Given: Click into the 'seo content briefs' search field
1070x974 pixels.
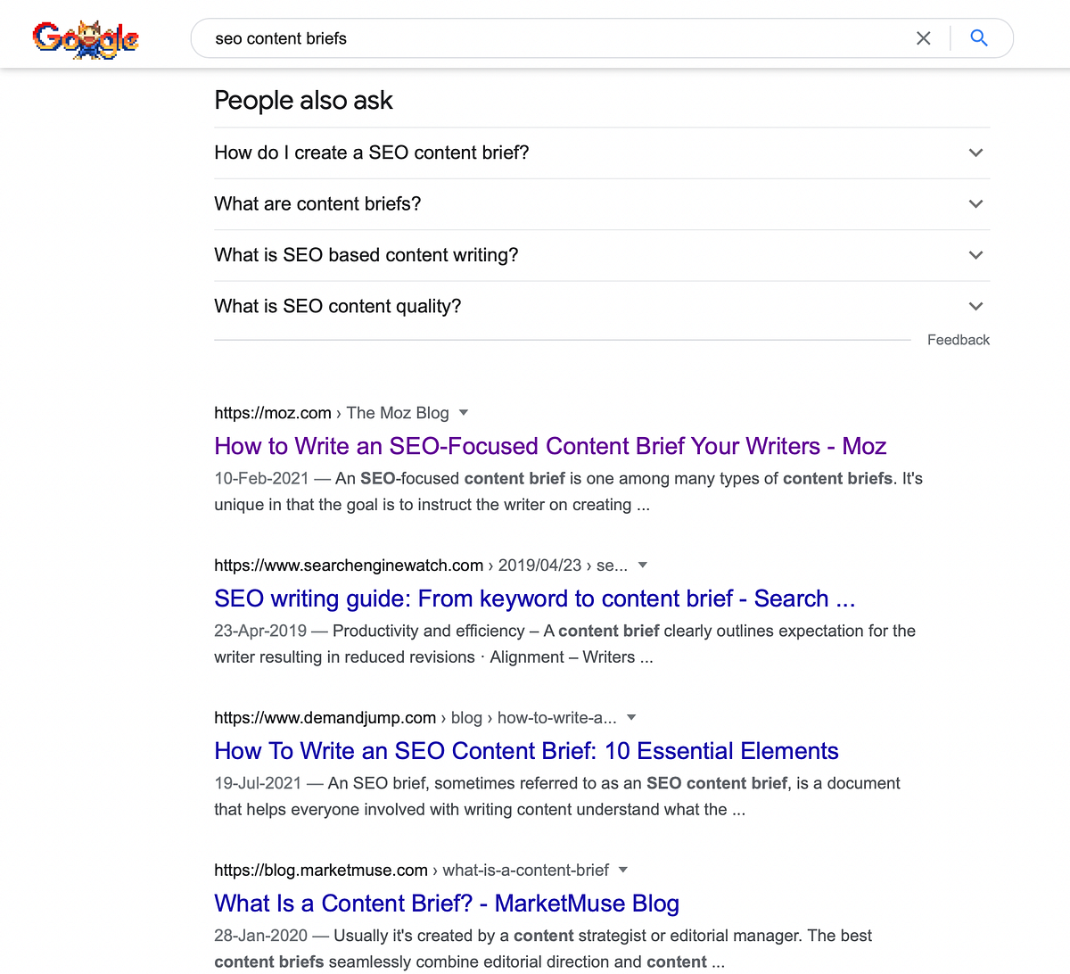Looking at the screenshot, I should [553, 38].
